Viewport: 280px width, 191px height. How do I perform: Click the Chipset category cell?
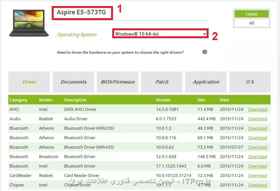point(17,185)
